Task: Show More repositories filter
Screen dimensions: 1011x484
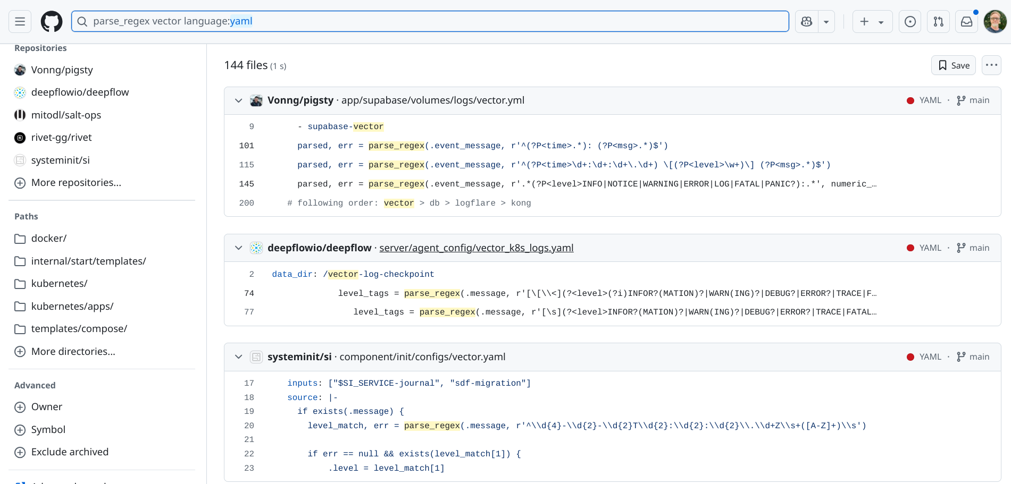Action: 76,183
